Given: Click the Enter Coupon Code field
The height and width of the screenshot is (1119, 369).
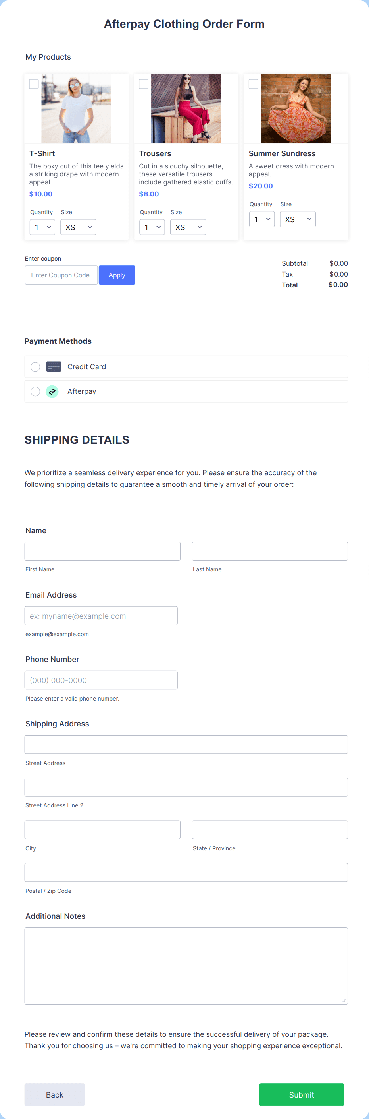Looking at the screenshot, I should 61,275.
